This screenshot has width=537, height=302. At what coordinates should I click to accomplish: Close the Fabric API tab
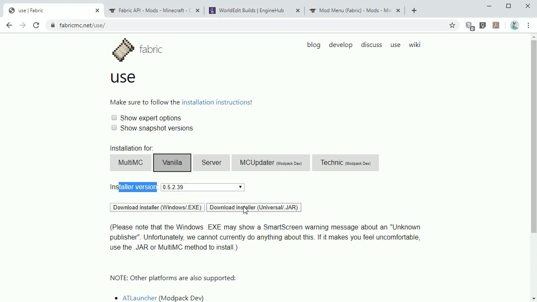[198, 10]
